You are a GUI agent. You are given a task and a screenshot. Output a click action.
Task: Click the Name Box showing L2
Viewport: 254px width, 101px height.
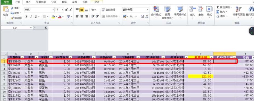coord(15,28)
